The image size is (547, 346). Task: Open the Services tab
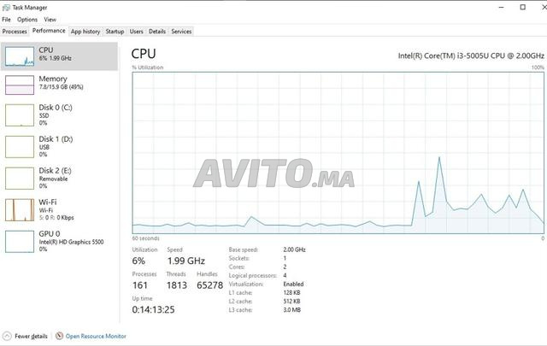[181, 31]
